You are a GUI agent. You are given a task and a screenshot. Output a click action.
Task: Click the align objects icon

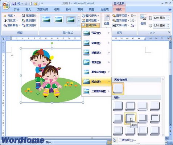click(133, 16)
